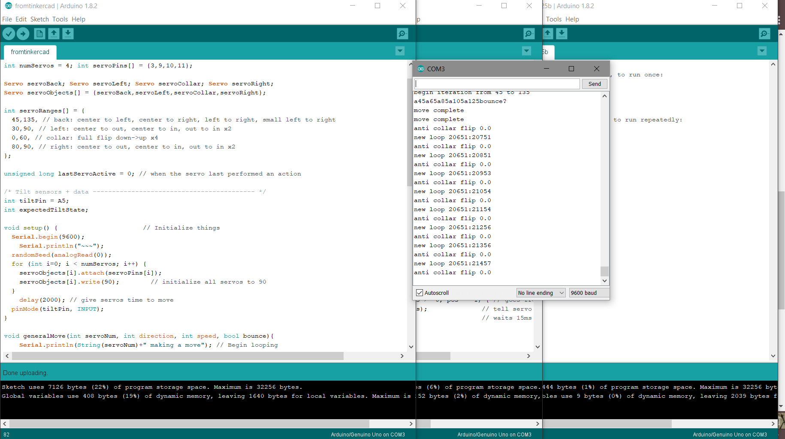Open the Tools menu in fromtinkercad
Screen dimensions: 785x439
point(60,19)
